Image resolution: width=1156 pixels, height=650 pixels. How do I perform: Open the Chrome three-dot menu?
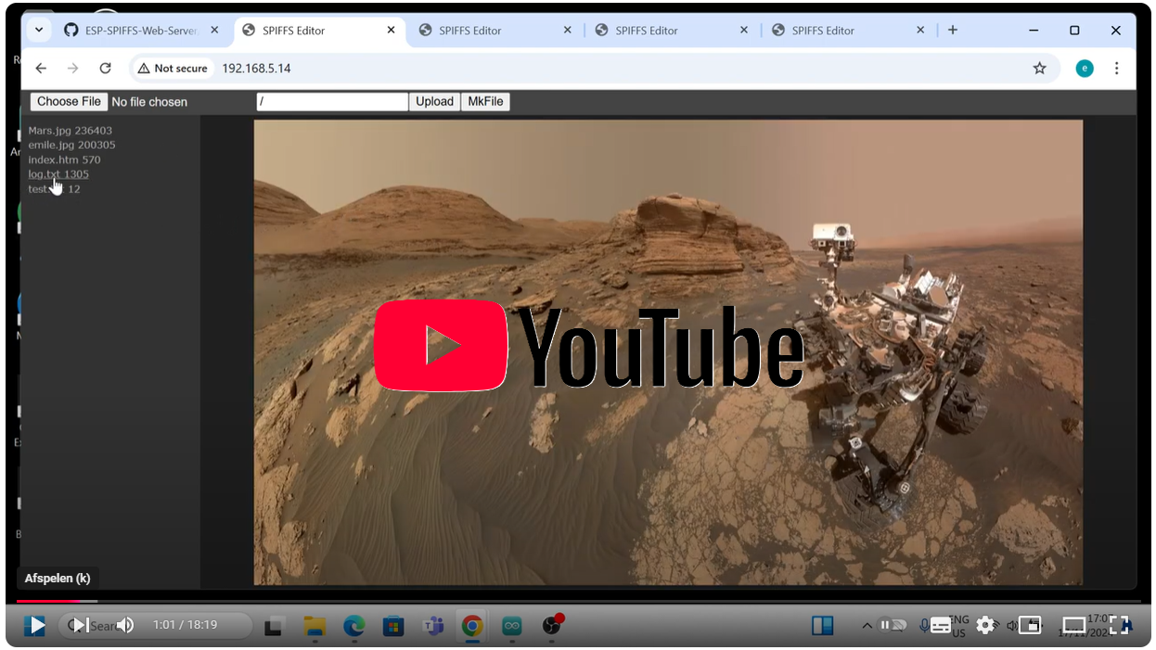(1117, 68)
